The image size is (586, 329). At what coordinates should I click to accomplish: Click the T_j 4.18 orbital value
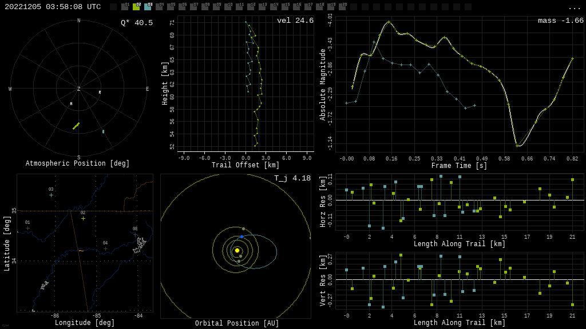[292, 178]
